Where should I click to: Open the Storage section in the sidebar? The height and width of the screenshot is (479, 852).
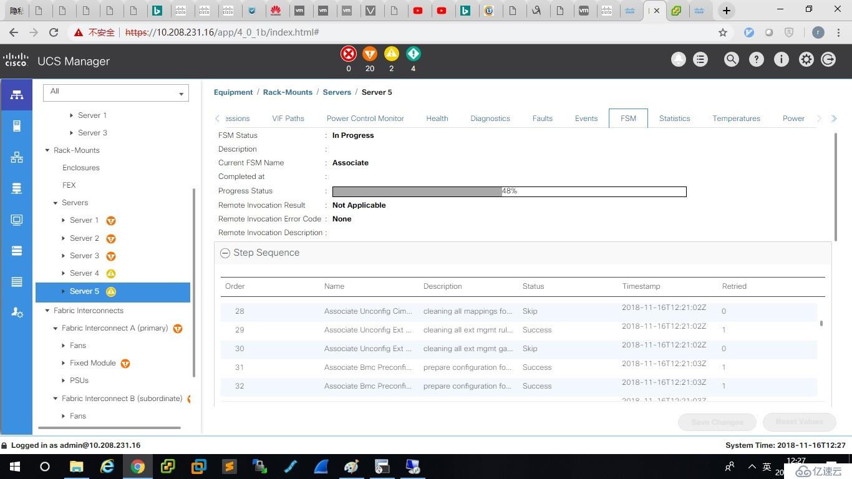pos(17,251)
